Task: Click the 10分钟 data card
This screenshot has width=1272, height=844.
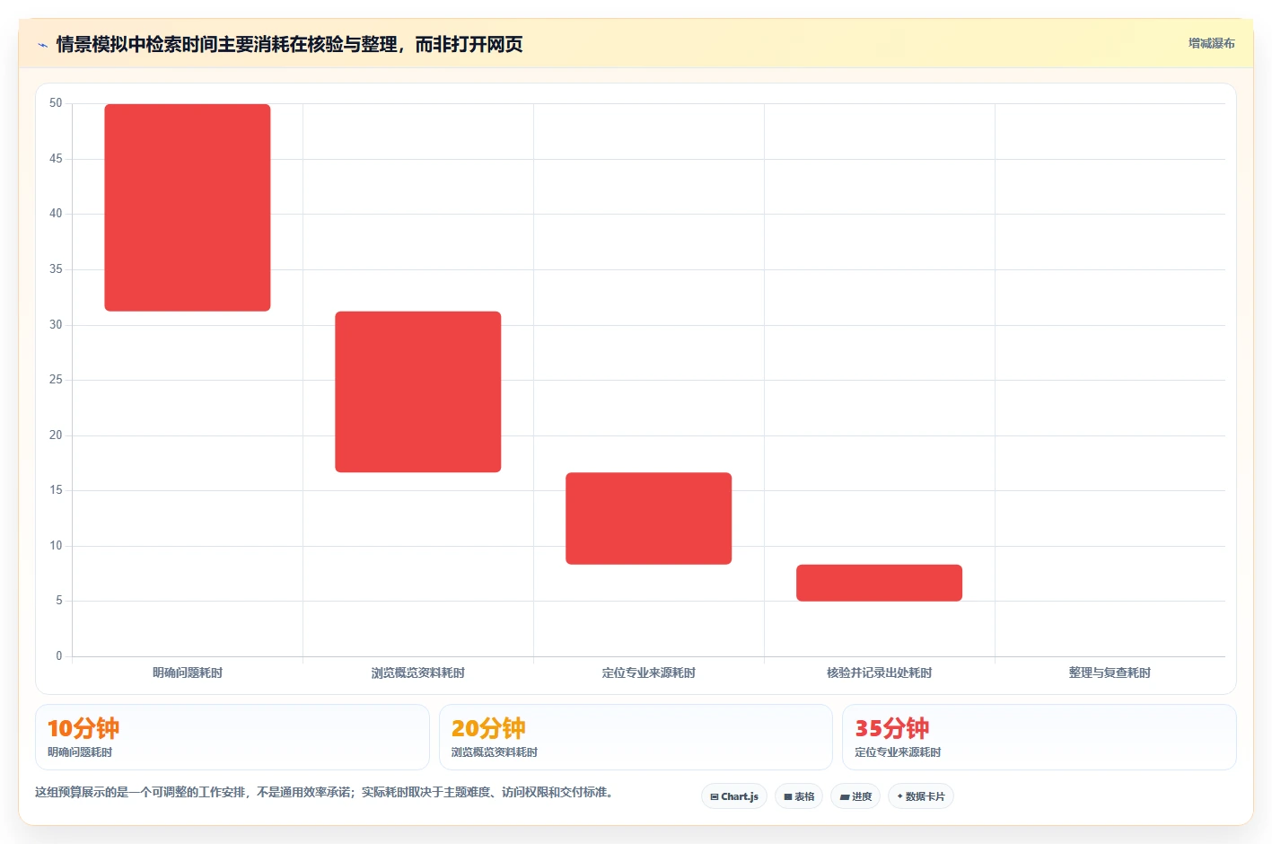Action: click(232, 737)
